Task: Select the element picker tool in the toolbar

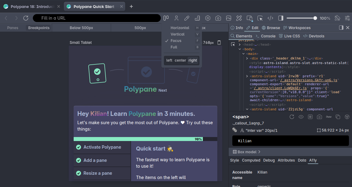Action: 260,18
